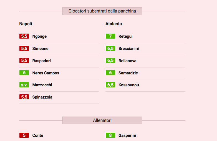Click Simeone's red rating badge

[24, 49]
